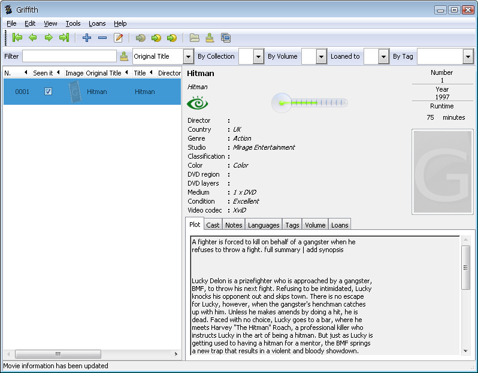Click the Excellent condition value
Image resolution: width=478 pixels, height=373 pixels.
246,201
